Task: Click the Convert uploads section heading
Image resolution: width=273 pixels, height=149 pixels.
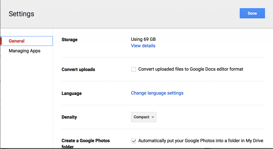Action: point(78,69)
